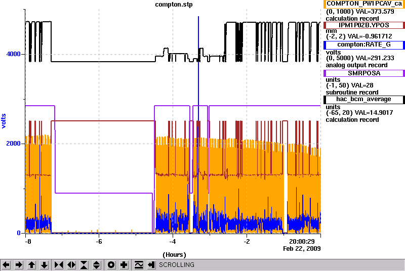Click the '-8' hours x-axis tick label

(28, 242)
